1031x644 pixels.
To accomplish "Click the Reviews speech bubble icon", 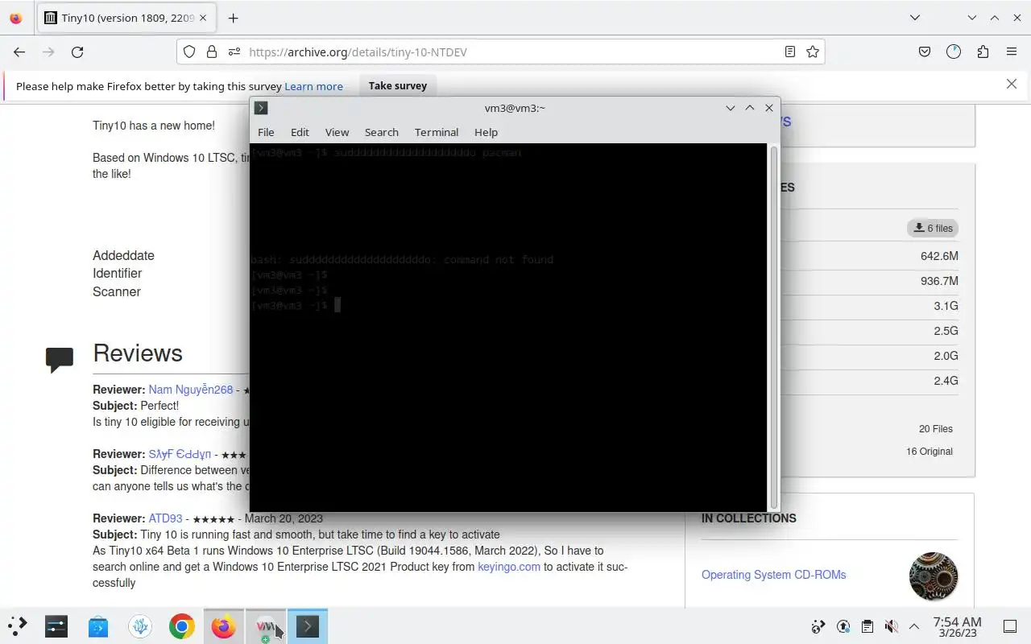I will click(60, 359).
